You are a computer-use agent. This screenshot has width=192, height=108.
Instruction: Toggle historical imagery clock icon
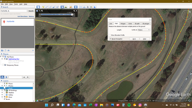click(62, 7)
